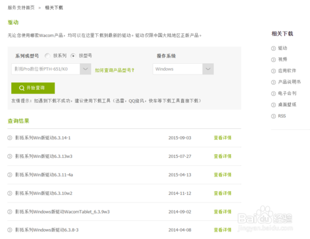310x239 pixels.
Task: Click the WacomTablet_6.3.9w3 Windows driver title
Action: coord(63,212)
